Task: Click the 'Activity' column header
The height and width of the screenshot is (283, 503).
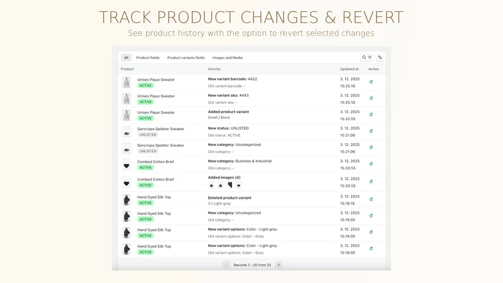Action: tap(214, 69)
